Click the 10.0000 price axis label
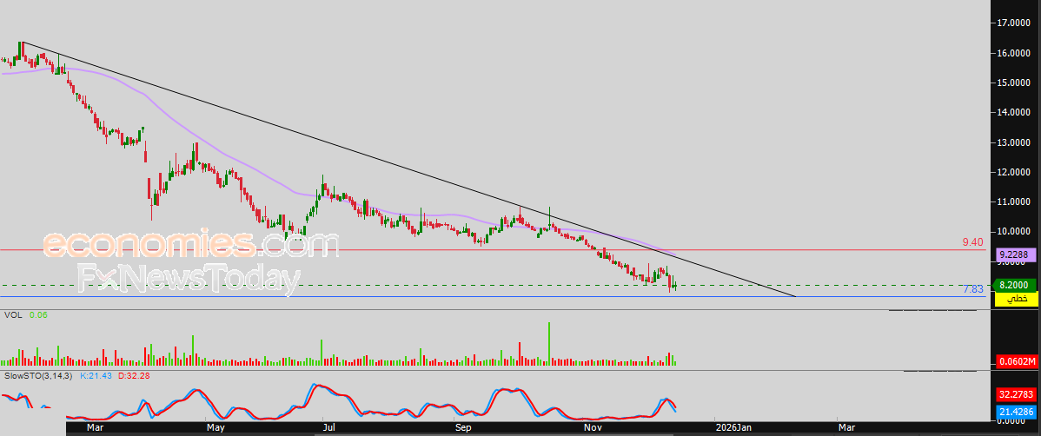The image size is (1041, 436). coord(1013,231)
